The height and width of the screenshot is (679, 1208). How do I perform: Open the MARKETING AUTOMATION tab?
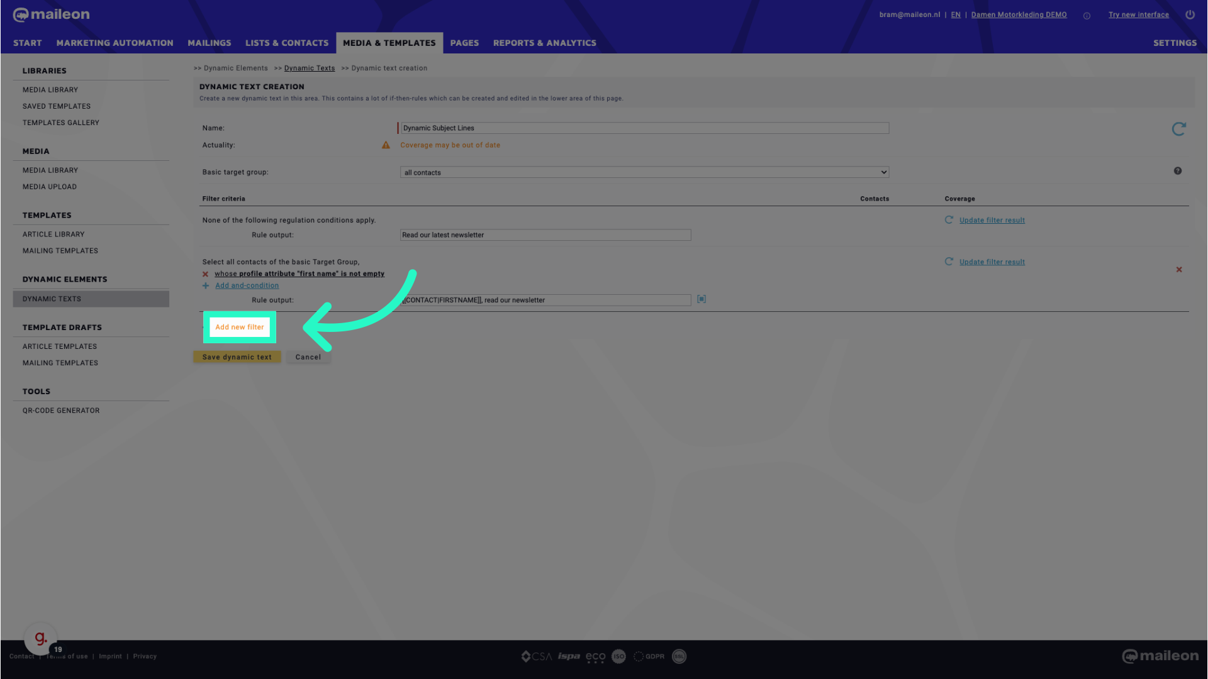[115, 43]
